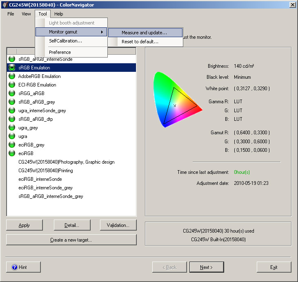Select the sRGB_aRGB_interneSonde_grey target

tap(51, 196)
